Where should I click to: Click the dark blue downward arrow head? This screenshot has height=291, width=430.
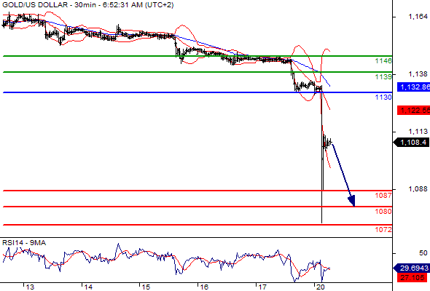click(352, 201)
